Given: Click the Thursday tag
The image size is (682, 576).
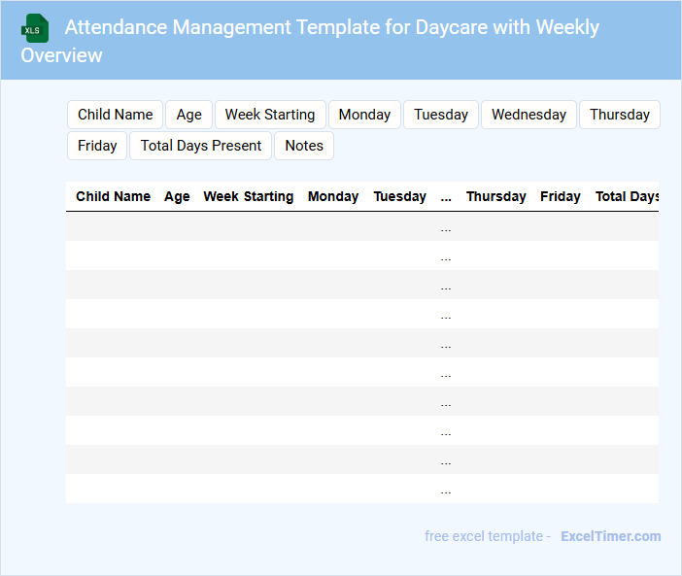Looking at the screenshot, I should pyautogui.click(x=619, y=115).
